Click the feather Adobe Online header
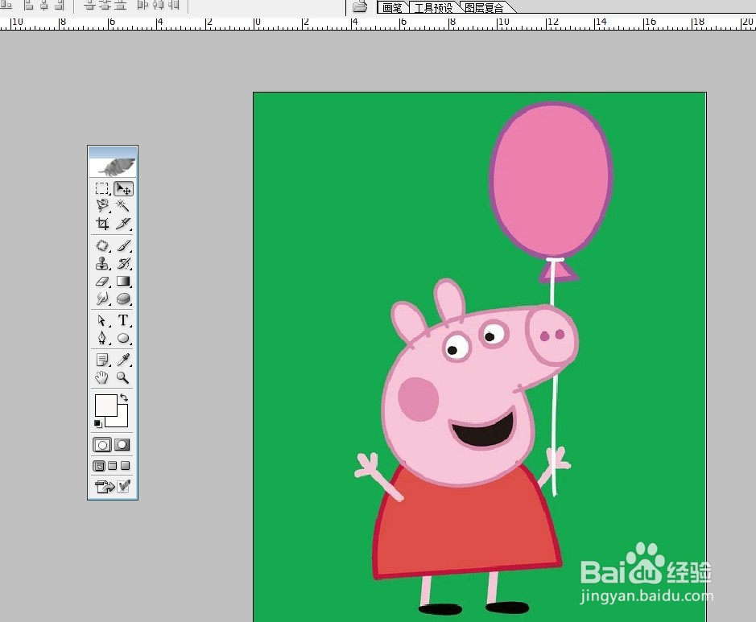 point(113,167)
